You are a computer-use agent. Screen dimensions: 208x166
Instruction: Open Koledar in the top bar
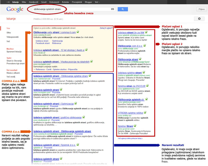[66, 2]
